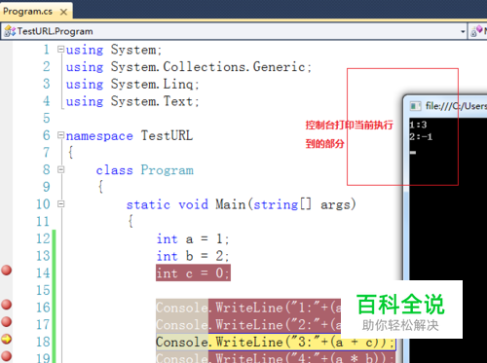Image resolution: width=487 pixels, height=363 pixels.
Task: Click the statement 'int a = 1;'
Action: click(x=193, y=239)
